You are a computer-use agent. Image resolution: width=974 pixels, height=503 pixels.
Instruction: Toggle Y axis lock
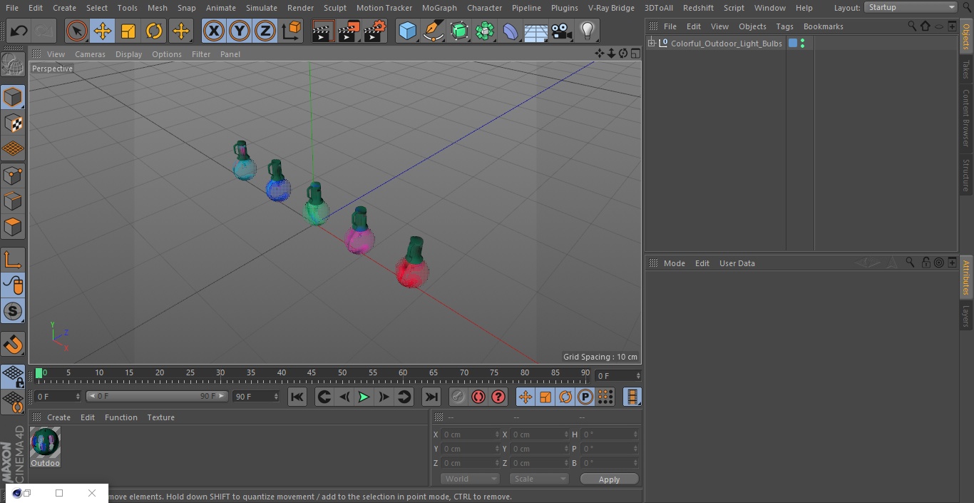[240, 31]
